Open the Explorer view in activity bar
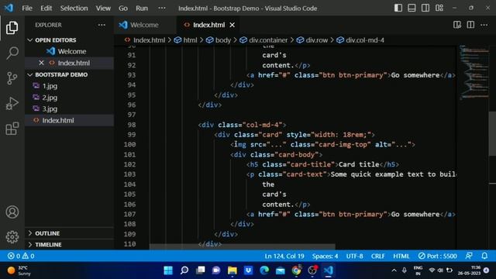 [x=12, y=28]
